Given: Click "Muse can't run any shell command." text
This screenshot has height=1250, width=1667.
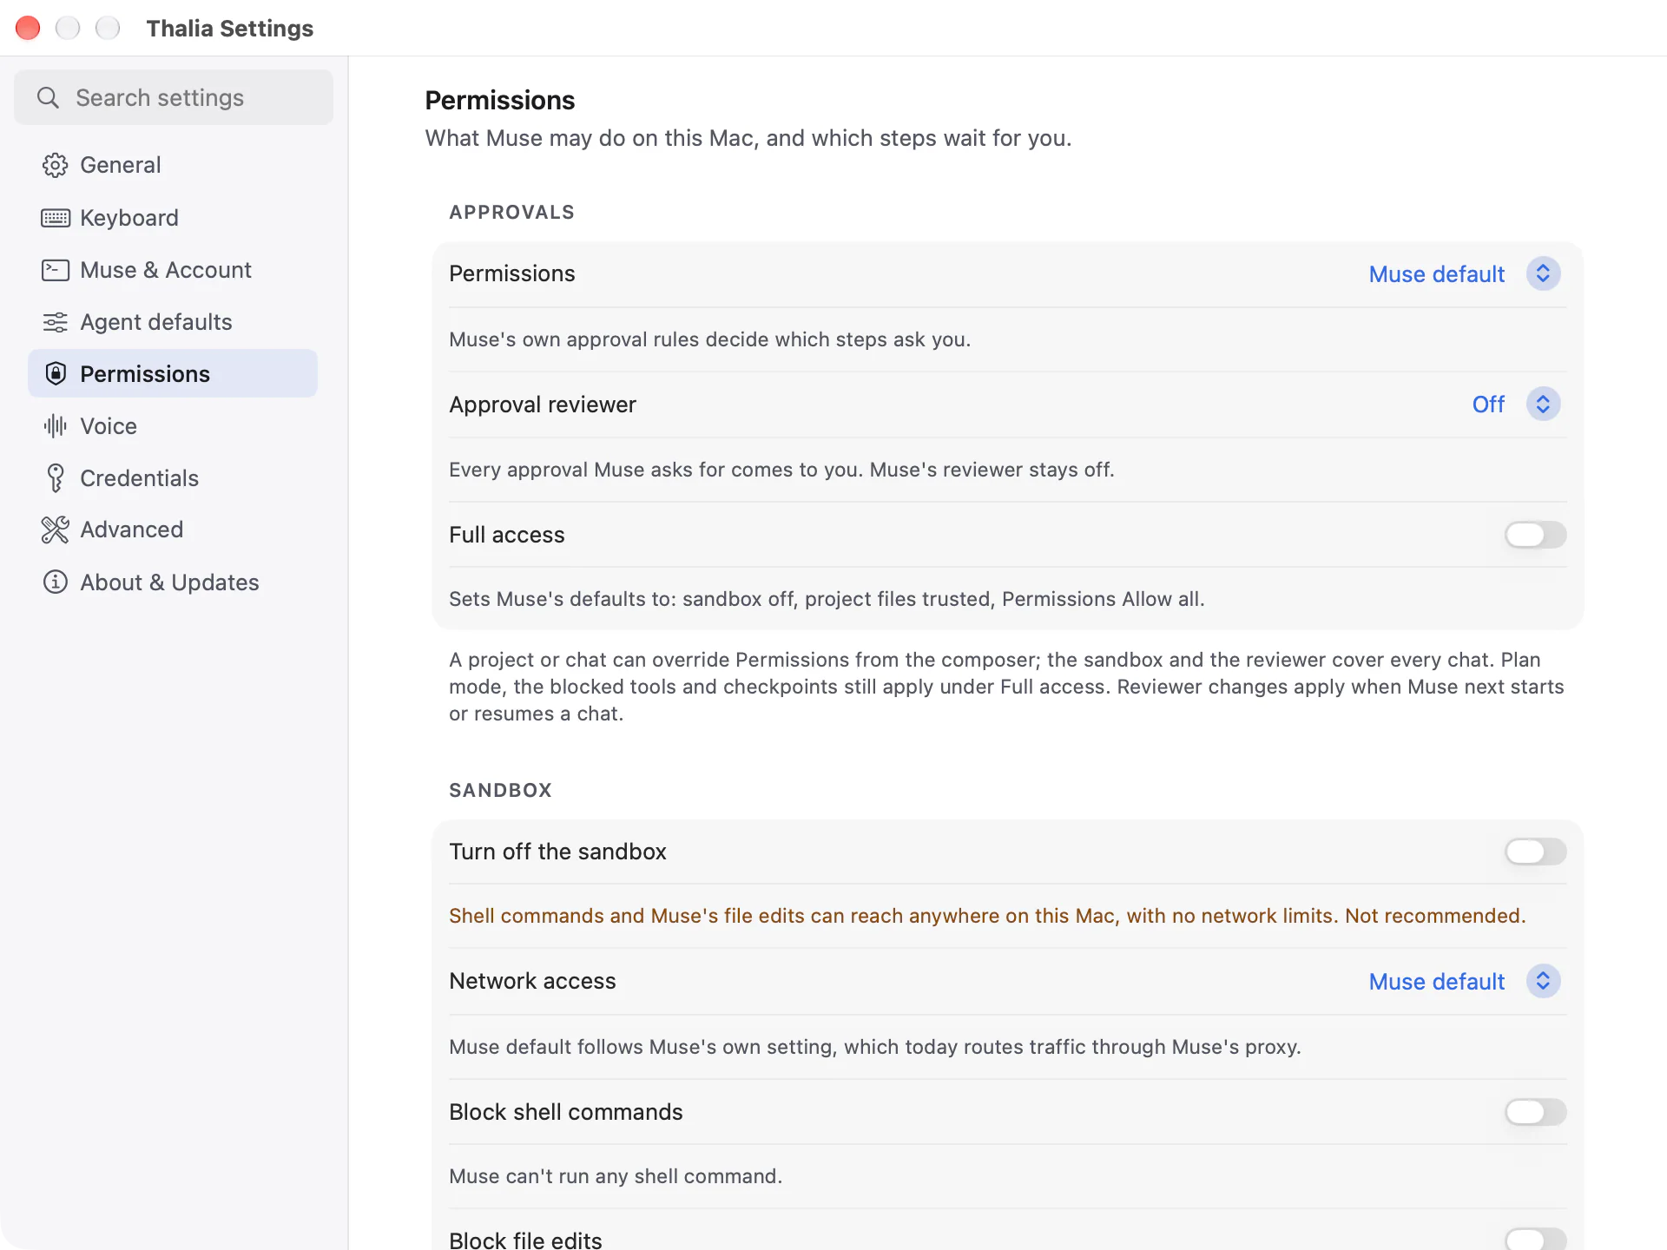Looking at the screenshot, I should [616, 1176].
